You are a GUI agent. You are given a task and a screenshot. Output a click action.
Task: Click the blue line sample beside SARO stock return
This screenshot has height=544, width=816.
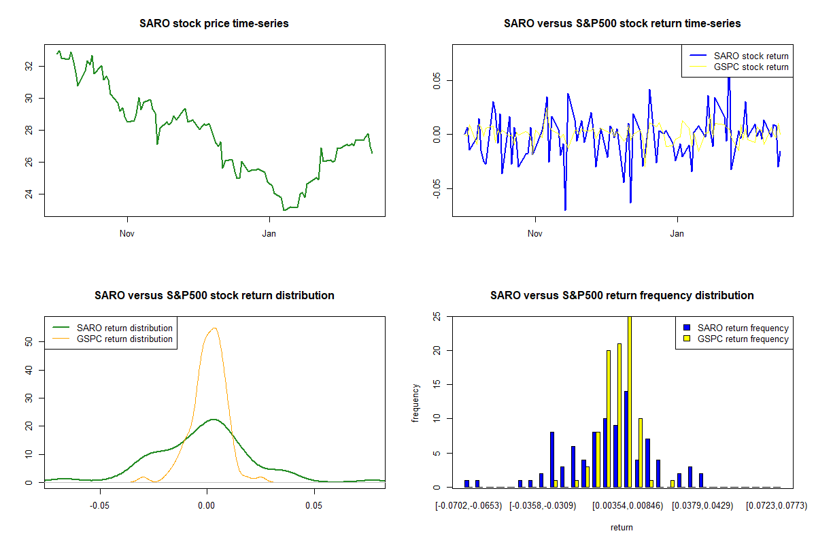698,56
